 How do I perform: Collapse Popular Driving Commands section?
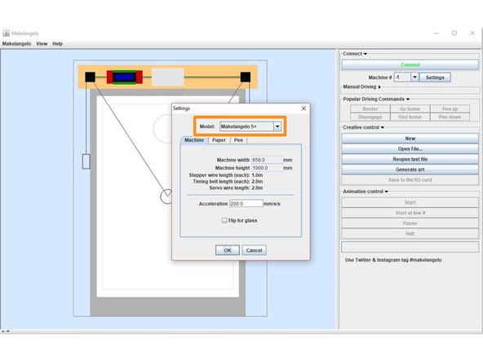click(376, 99)
